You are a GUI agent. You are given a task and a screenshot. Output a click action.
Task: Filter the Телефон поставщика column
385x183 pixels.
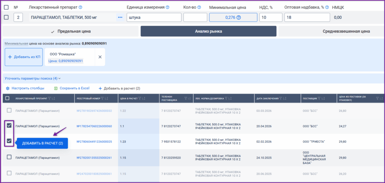(x=186, y=98)
